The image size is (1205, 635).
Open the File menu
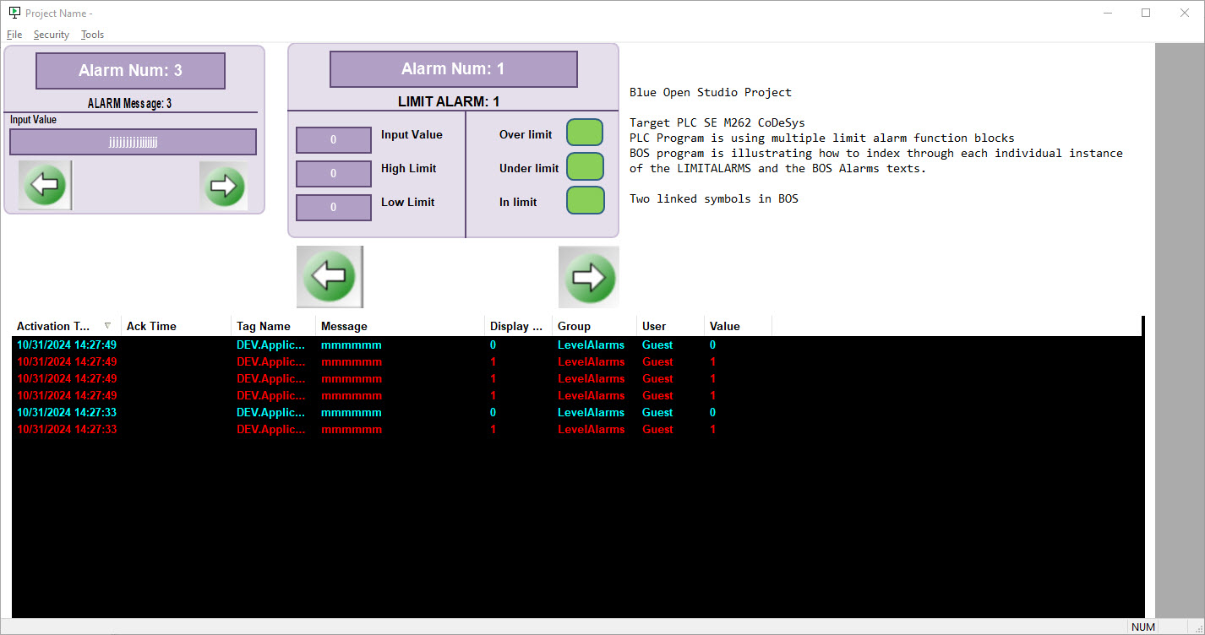click(14, 35)
